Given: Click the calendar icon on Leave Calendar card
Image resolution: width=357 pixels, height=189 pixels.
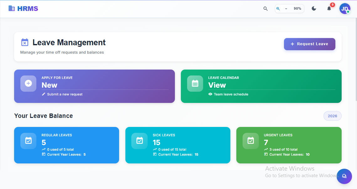Looking at the screenshot, I should pos(195,83).
